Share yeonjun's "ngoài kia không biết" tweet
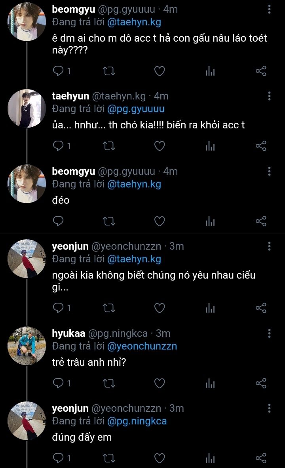This screenshot has width=285, height=468. [x=261, y=308]
